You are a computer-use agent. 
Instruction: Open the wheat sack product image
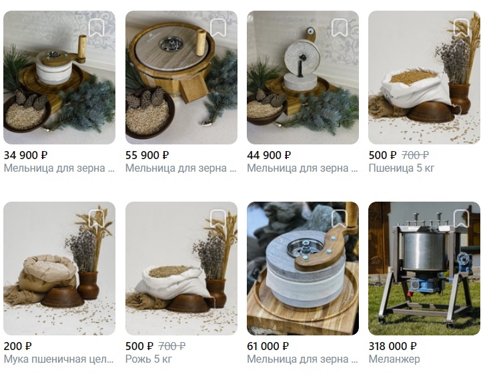pos(424,77)
